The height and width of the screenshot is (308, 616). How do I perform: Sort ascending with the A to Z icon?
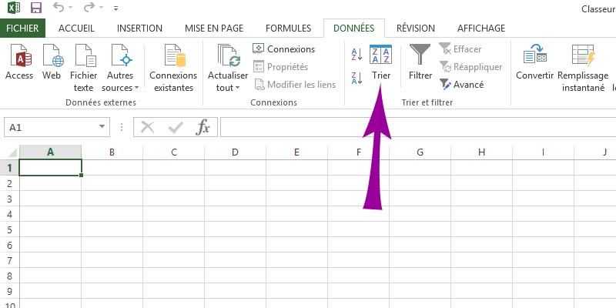point(357,54)
